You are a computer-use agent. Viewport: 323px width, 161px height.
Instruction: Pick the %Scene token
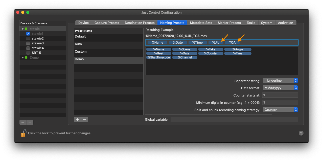coord(185,49)
